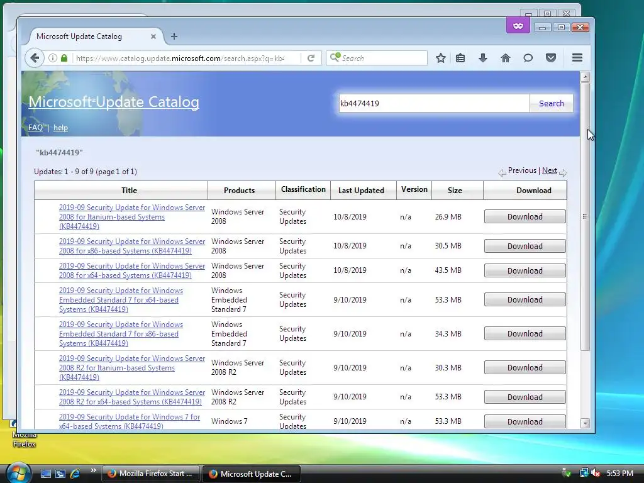Screen dimensions: 644x483
Task: Click search engine magnifier icon in search box
Action: [336, 57]
